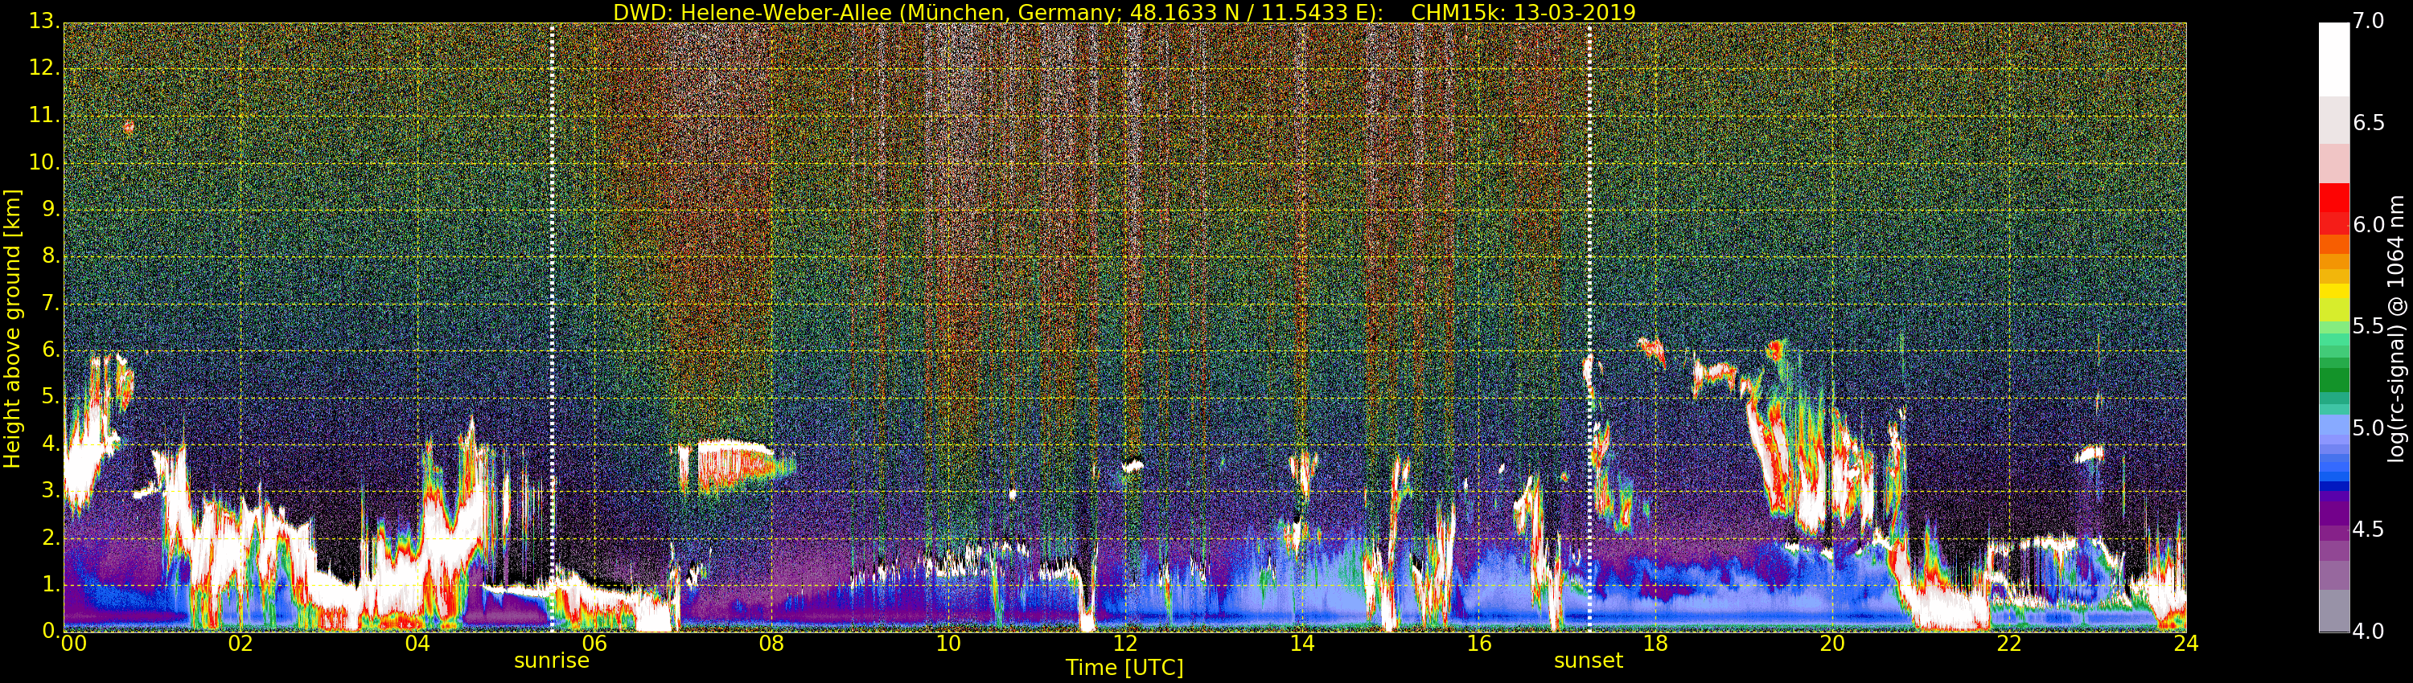Click the x-axis tick label '06'

(x=594, y=644)
